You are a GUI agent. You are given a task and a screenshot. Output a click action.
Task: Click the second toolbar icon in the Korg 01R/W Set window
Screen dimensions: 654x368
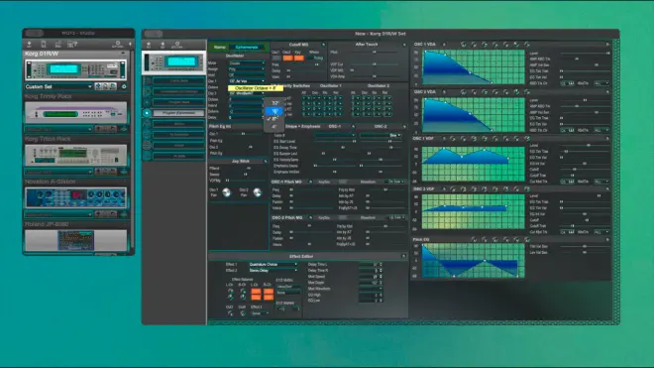click(163, 45)
